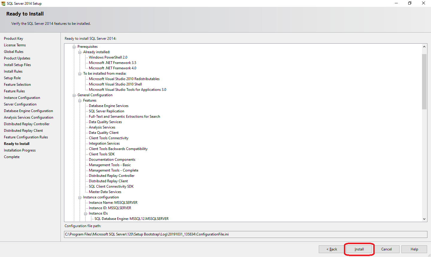Select Management Tools - Basic item
This screenshot has width=431, height=257.
[x=110, y=165]
